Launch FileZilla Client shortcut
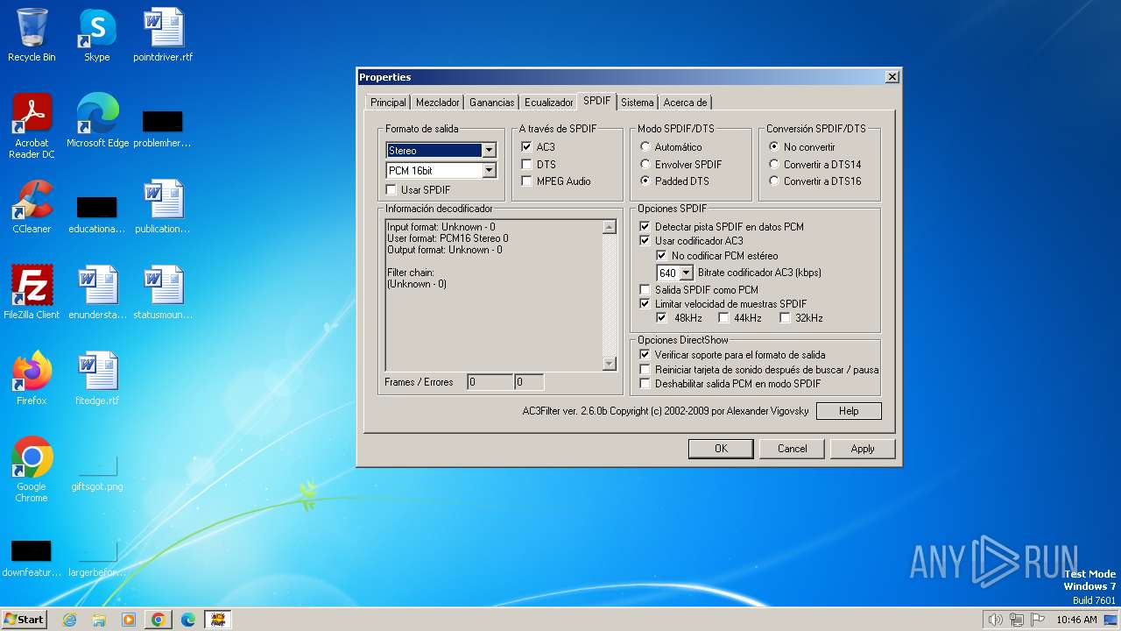This screenshot has width=1121, height=631. click(x=32, y=294)
